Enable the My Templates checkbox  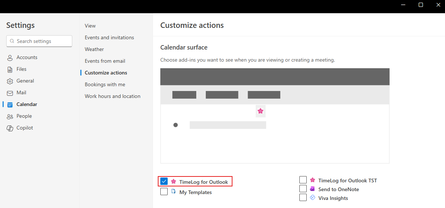164,191
